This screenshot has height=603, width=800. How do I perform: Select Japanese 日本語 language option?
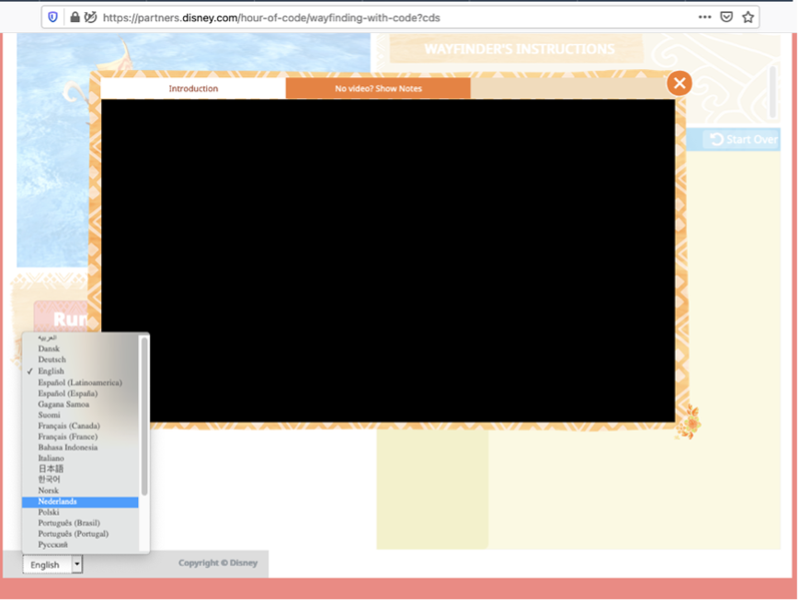[80, 469]
